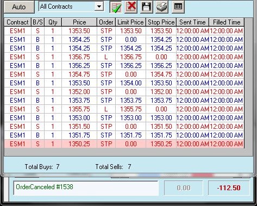The width and height of the screenshot is (257, 206).
Task: Select the price cell 1352.00
Action: pyautogui.click(x=79, y=92)
